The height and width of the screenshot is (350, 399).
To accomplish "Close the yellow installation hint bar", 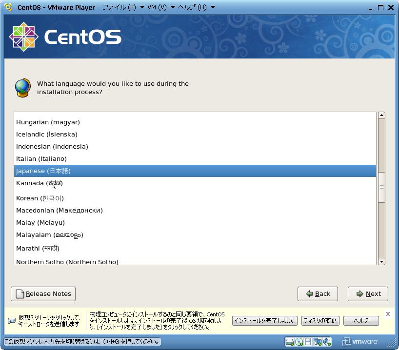I will [x=388, y=314].
